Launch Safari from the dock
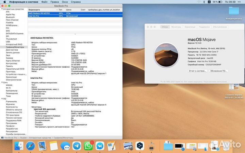This screenshot has height=153, width=245. [31, 146]
